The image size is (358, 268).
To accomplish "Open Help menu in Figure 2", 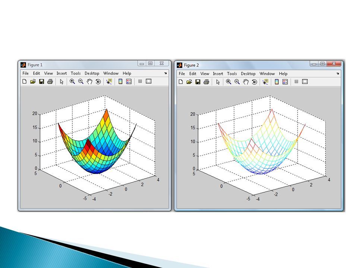I will 283,74.
